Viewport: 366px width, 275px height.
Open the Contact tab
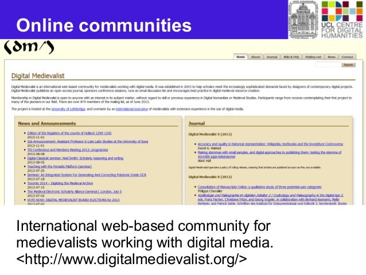pyautogui.click(x=347, y=57)
